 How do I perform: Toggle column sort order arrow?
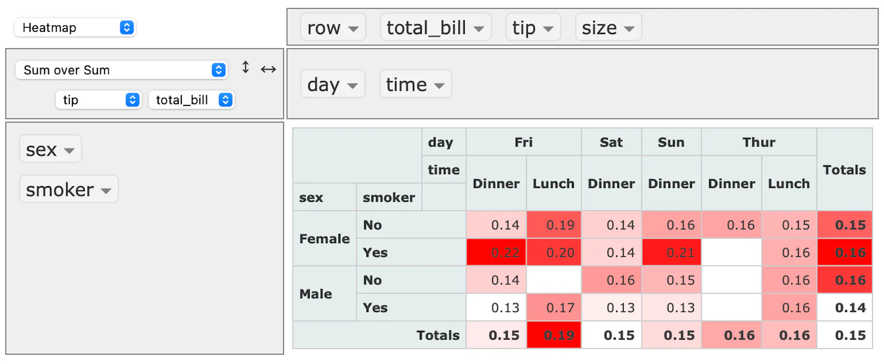[x=268, y=70]
